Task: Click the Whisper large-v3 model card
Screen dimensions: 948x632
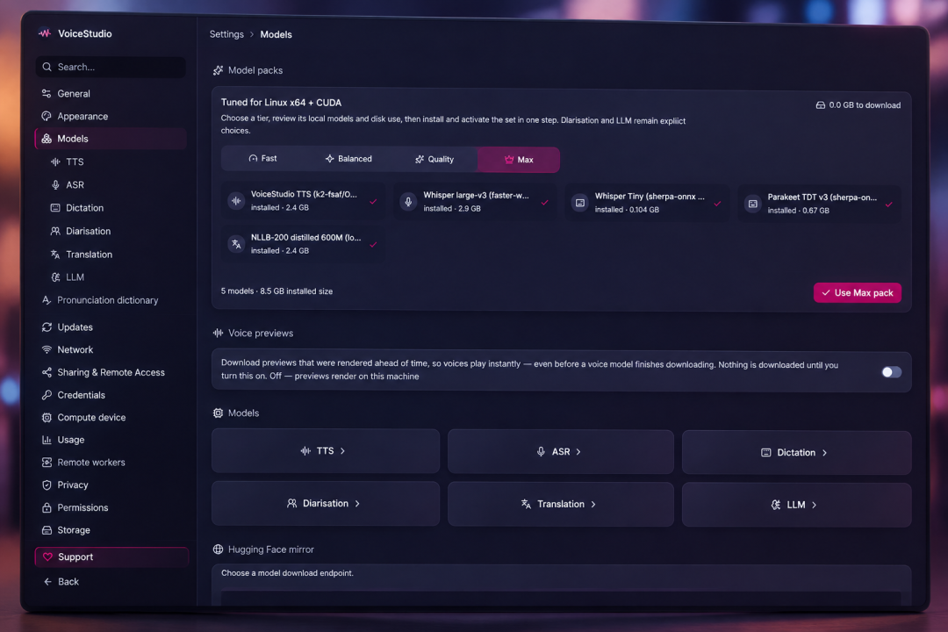Action: (475, 201)
